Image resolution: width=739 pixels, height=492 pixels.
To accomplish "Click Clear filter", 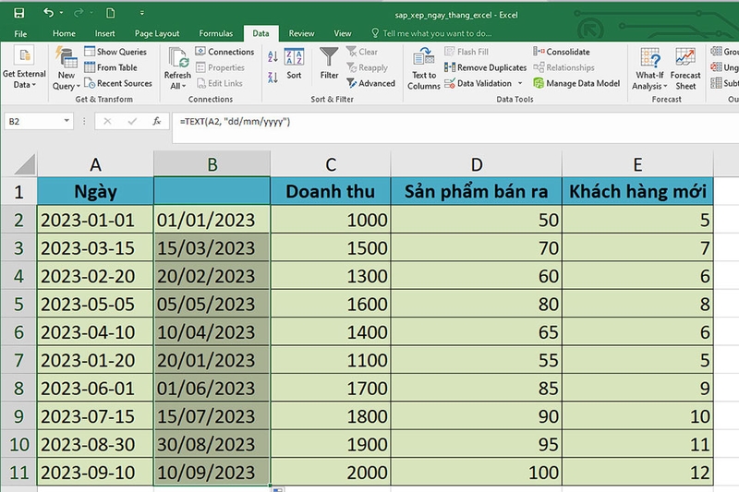I will [362, 52].
